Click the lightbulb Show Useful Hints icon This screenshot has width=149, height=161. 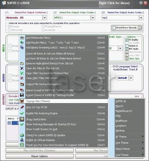tap(22, 119)
